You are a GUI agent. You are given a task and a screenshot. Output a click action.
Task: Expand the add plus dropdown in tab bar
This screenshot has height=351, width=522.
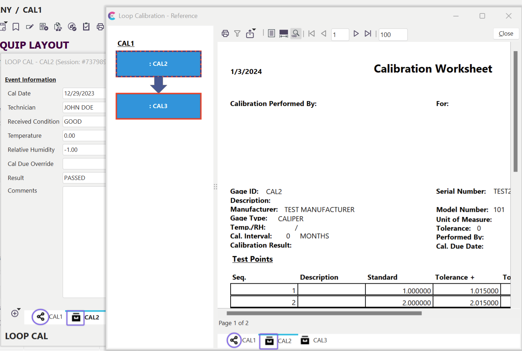point(15,313)
